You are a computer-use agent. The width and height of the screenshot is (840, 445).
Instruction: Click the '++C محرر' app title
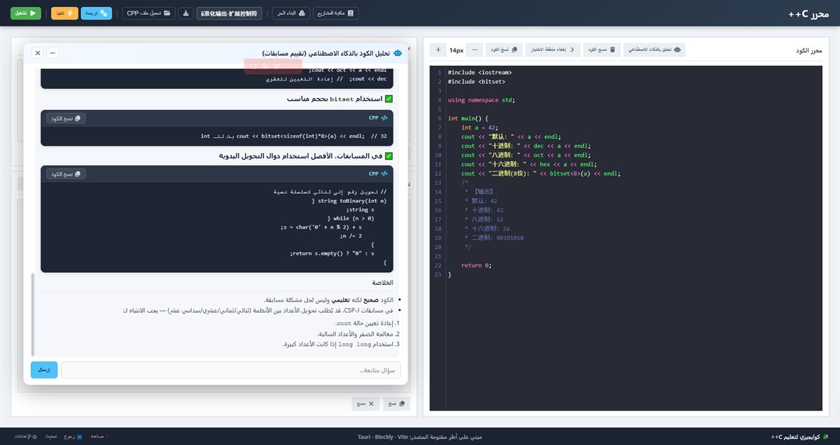(x=808, y=13)
